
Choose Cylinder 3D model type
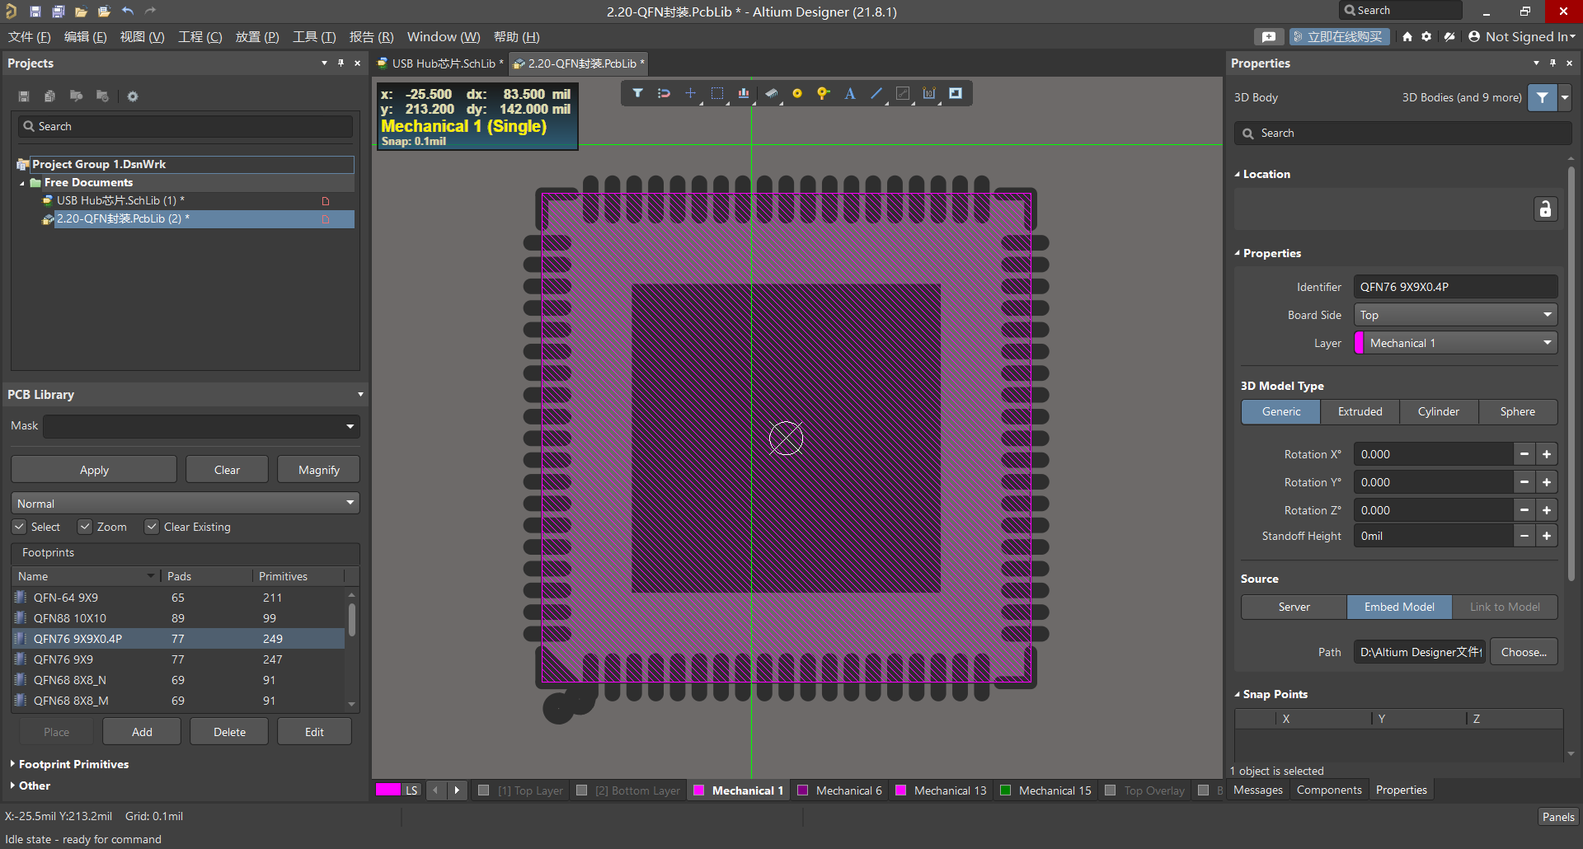point(1438,411)
